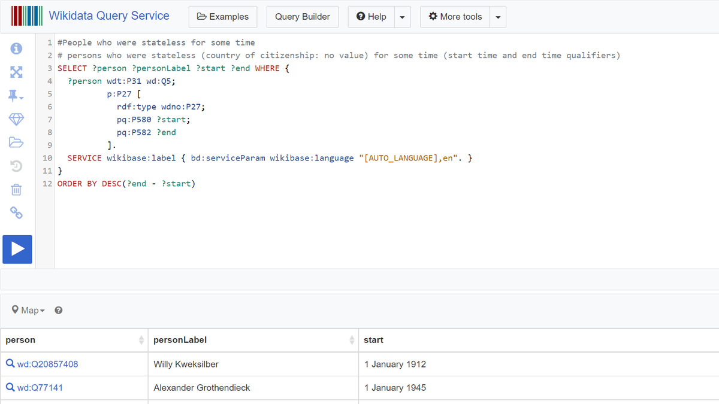Get a link to the query
The width and height of the screenshot is (719, 404).
(17, 212)
